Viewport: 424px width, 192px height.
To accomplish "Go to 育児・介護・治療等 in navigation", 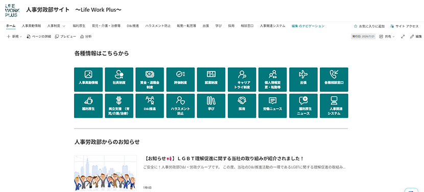I will 106,26.
